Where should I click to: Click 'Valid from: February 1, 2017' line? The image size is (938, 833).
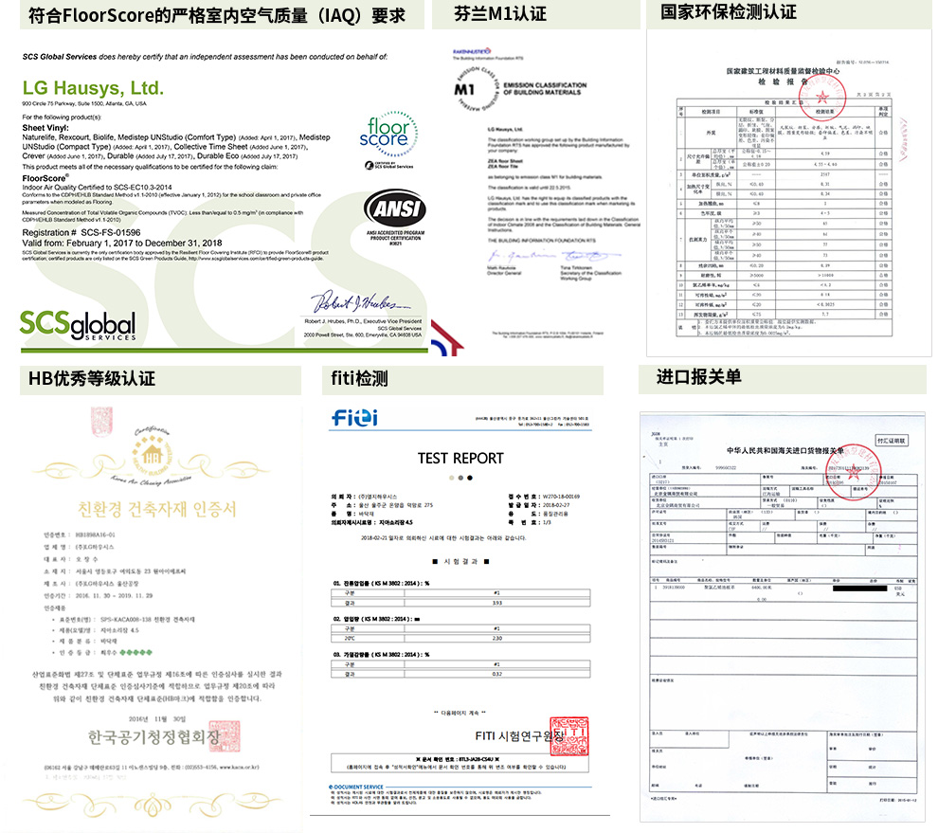(x=122, y=243)
